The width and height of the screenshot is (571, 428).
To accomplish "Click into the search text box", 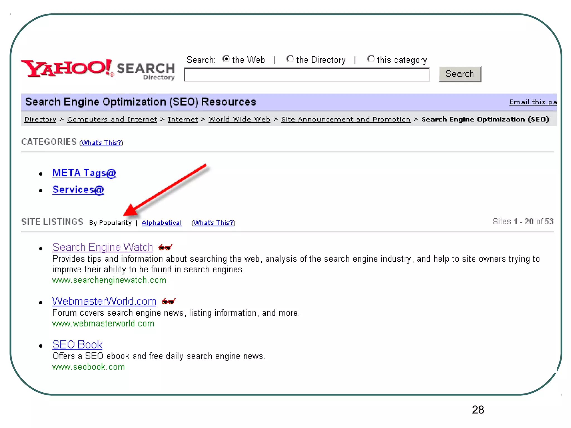I will [x=307, y=75].
